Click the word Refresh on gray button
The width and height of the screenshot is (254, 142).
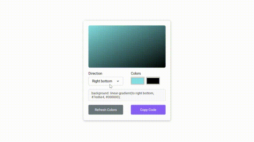click(x=100, y=110)
